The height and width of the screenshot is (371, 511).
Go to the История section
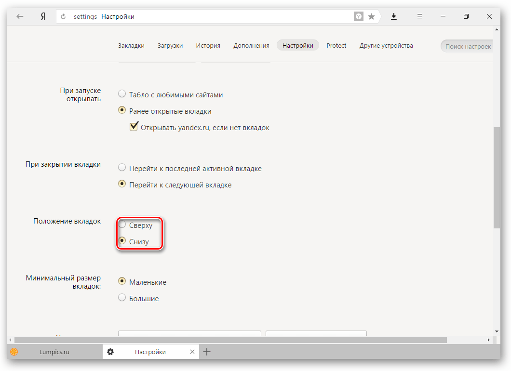(x=208, y=45)
